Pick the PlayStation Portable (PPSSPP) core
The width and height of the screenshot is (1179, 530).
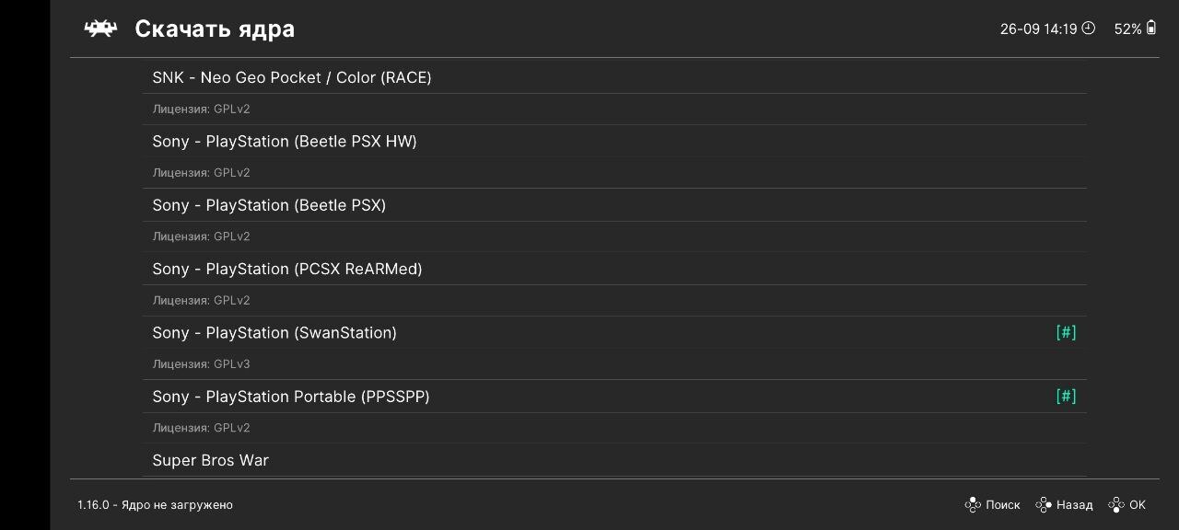[291, 397]
